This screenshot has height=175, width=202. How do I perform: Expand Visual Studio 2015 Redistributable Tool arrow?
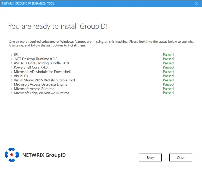[12, 80]
